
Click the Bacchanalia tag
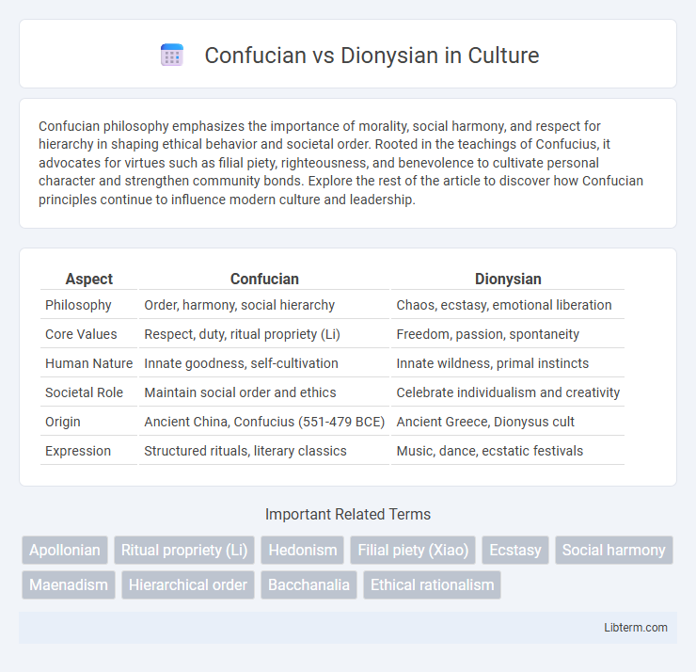tap(308, 584)
